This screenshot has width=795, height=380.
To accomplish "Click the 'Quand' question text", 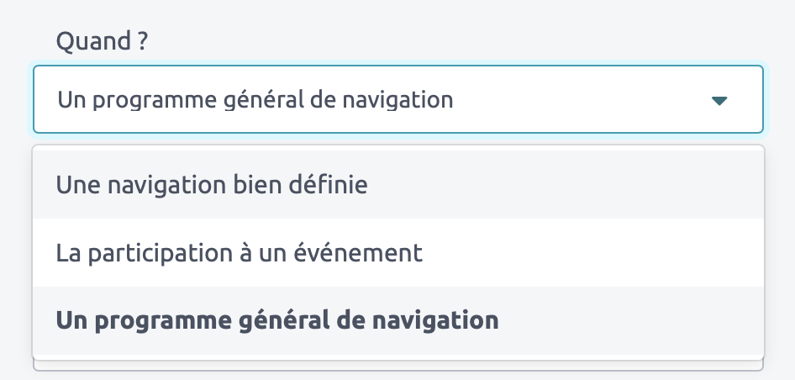I will click(101, 41).
